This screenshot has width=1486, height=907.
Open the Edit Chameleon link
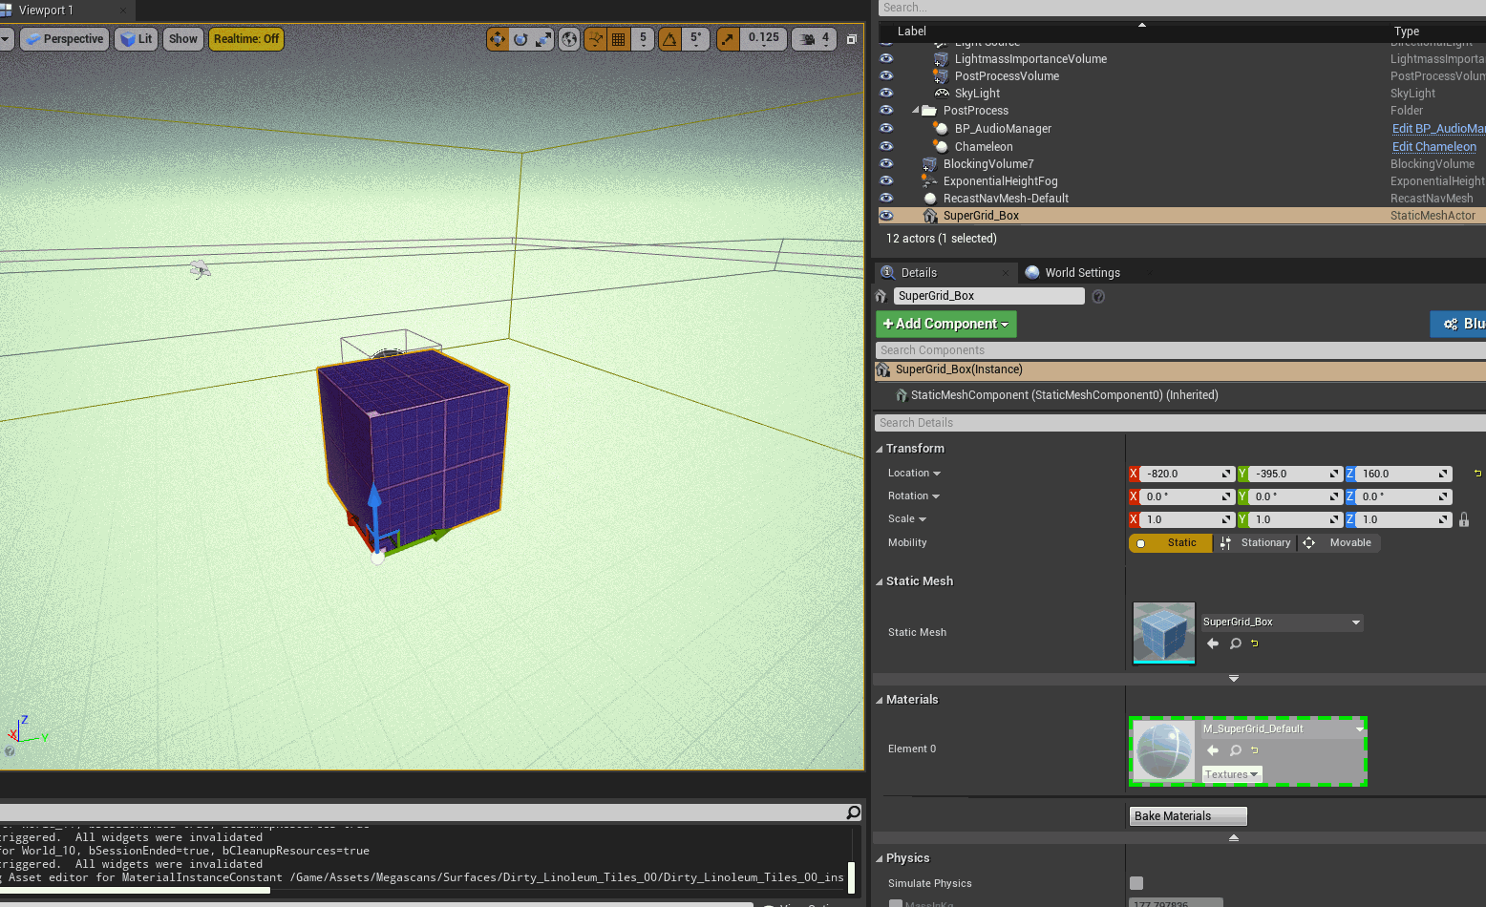1433,146
